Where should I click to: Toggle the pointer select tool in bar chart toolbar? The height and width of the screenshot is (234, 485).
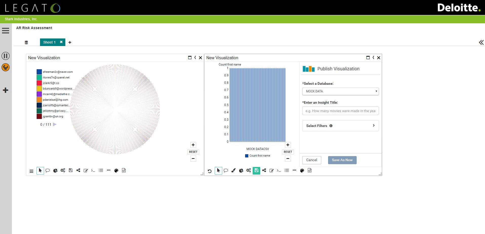(218, 171)
